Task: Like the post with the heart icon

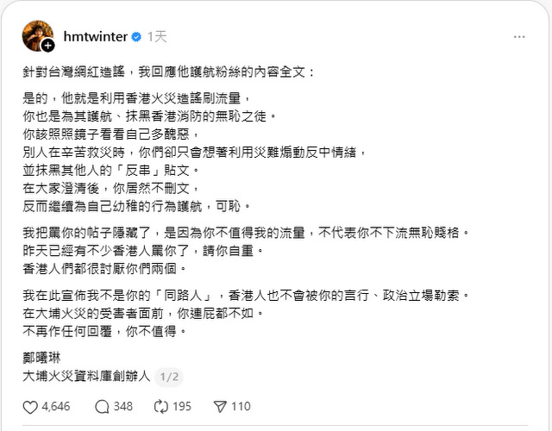Action: (x=29, y=407)
